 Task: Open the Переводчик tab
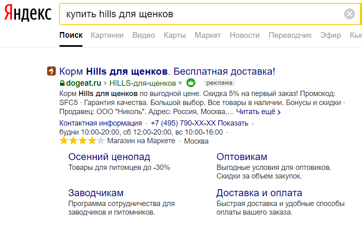click(x=290, y=35)
